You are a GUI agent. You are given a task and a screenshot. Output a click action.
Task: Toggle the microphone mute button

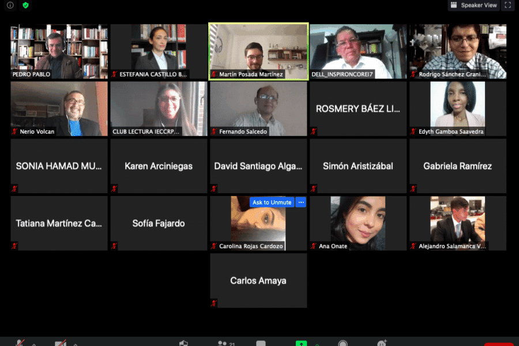(x=20, y=344)
